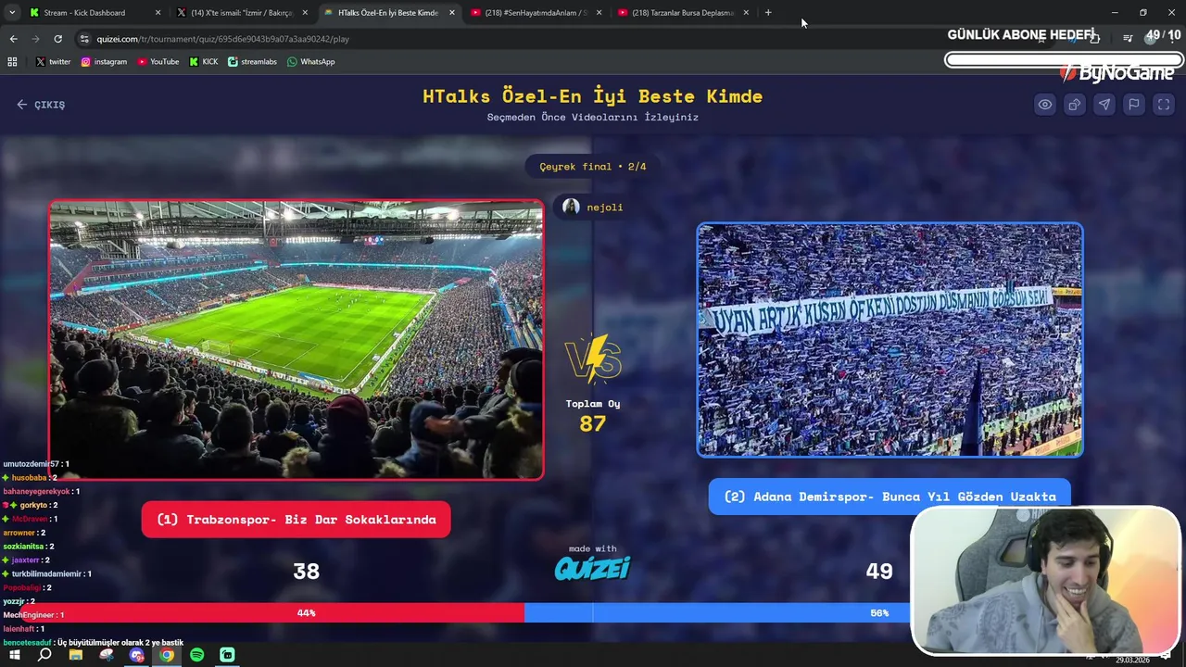Click the site info icon beside the URL
Screen dimensions: 1186x667
pos(84,39)
